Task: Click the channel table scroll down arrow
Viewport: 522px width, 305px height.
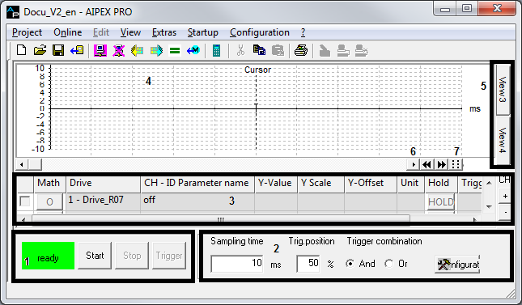Action: click(x=489, y=207)
